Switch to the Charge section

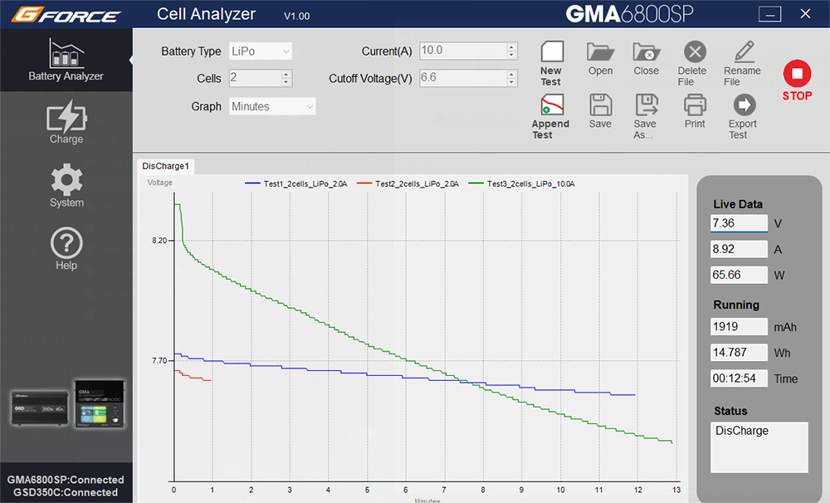[x=66, y=122]
